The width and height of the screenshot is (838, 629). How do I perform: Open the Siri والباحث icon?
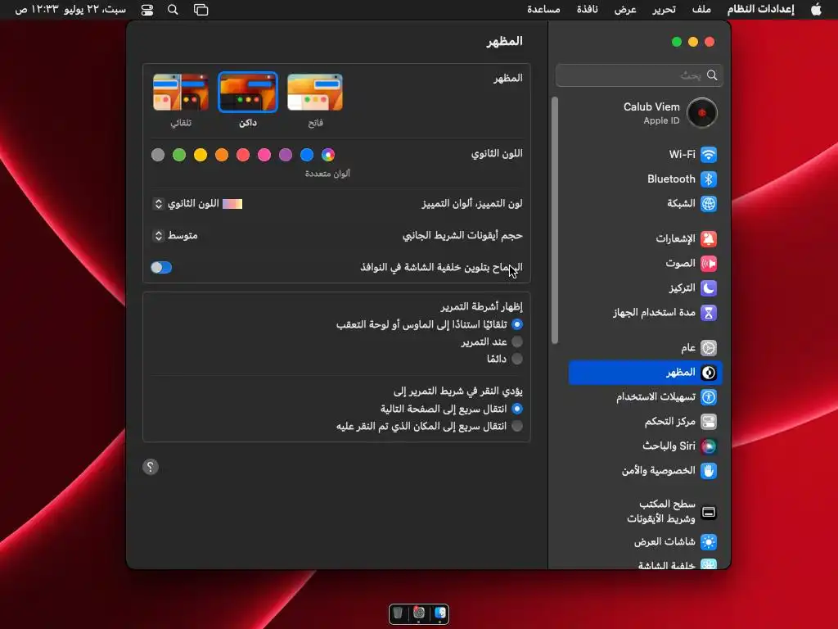point(708,446)
